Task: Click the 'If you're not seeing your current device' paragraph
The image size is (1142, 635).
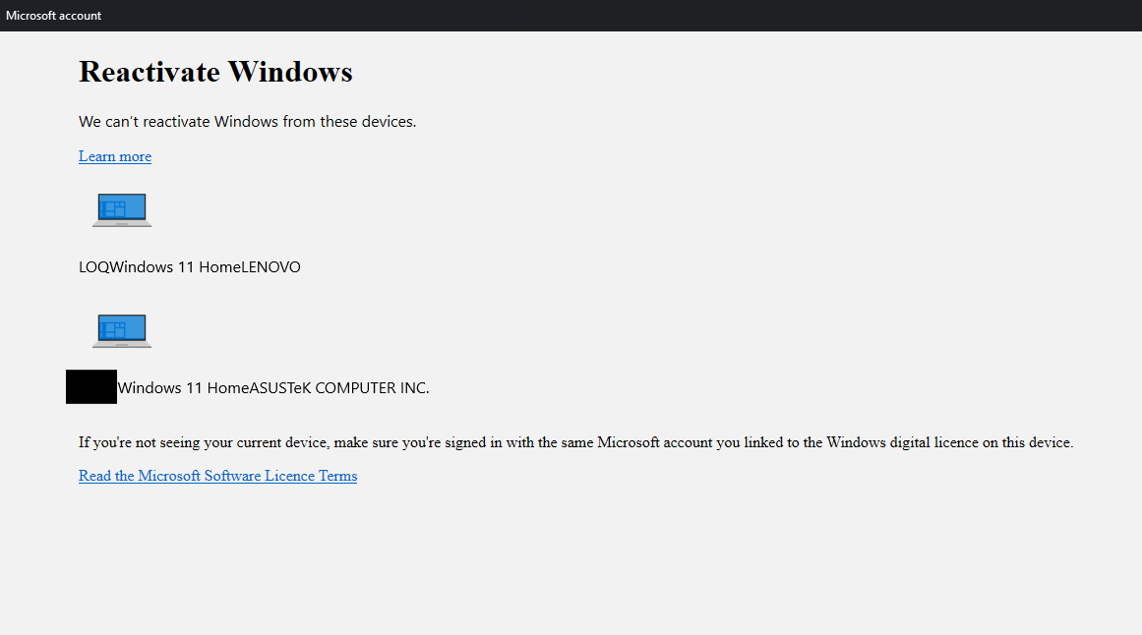Action: click(576, 442)
